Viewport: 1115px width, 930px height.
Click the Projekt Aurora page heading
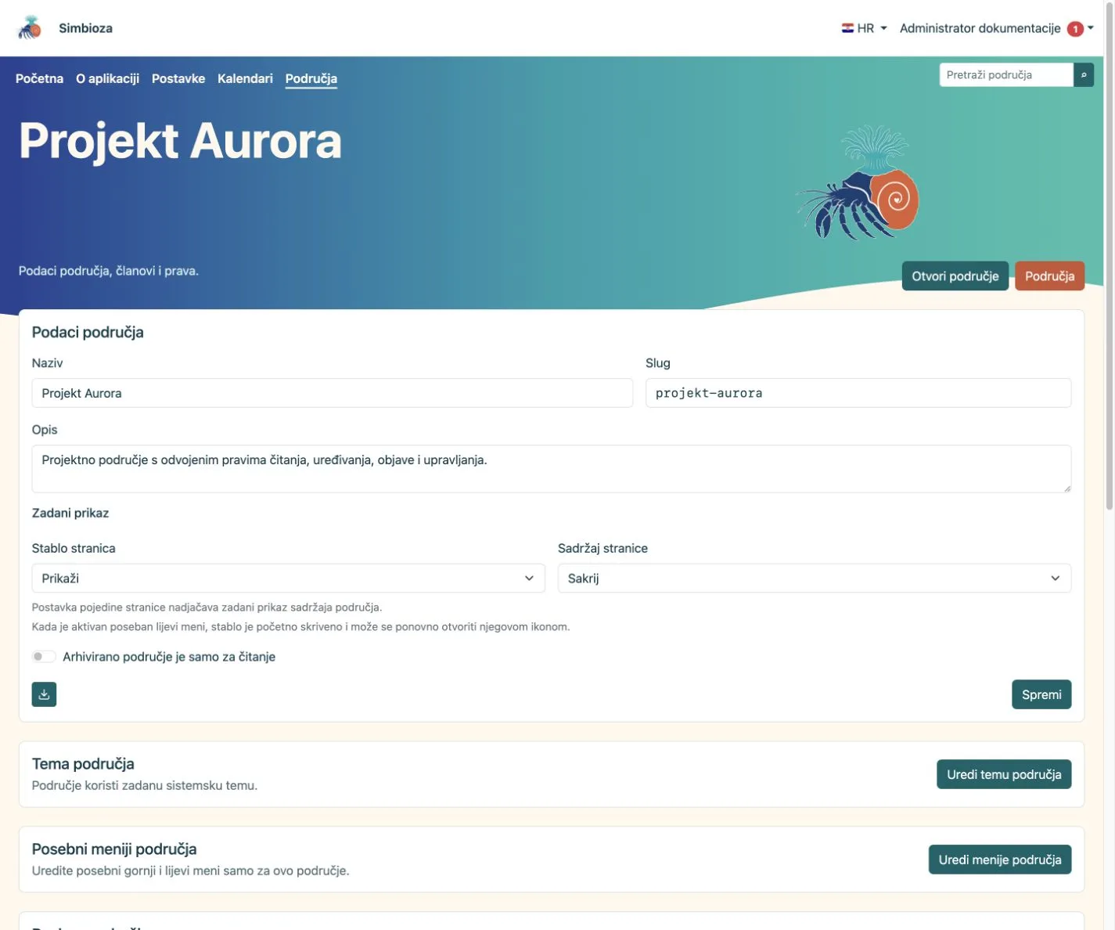[180, 141]
